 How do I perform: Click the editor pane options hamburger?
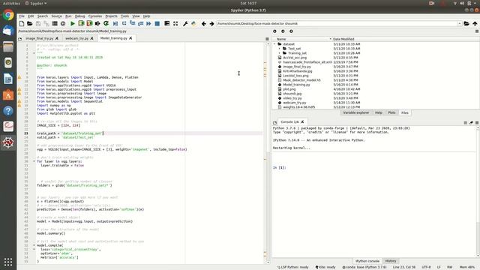click(267, 39)
